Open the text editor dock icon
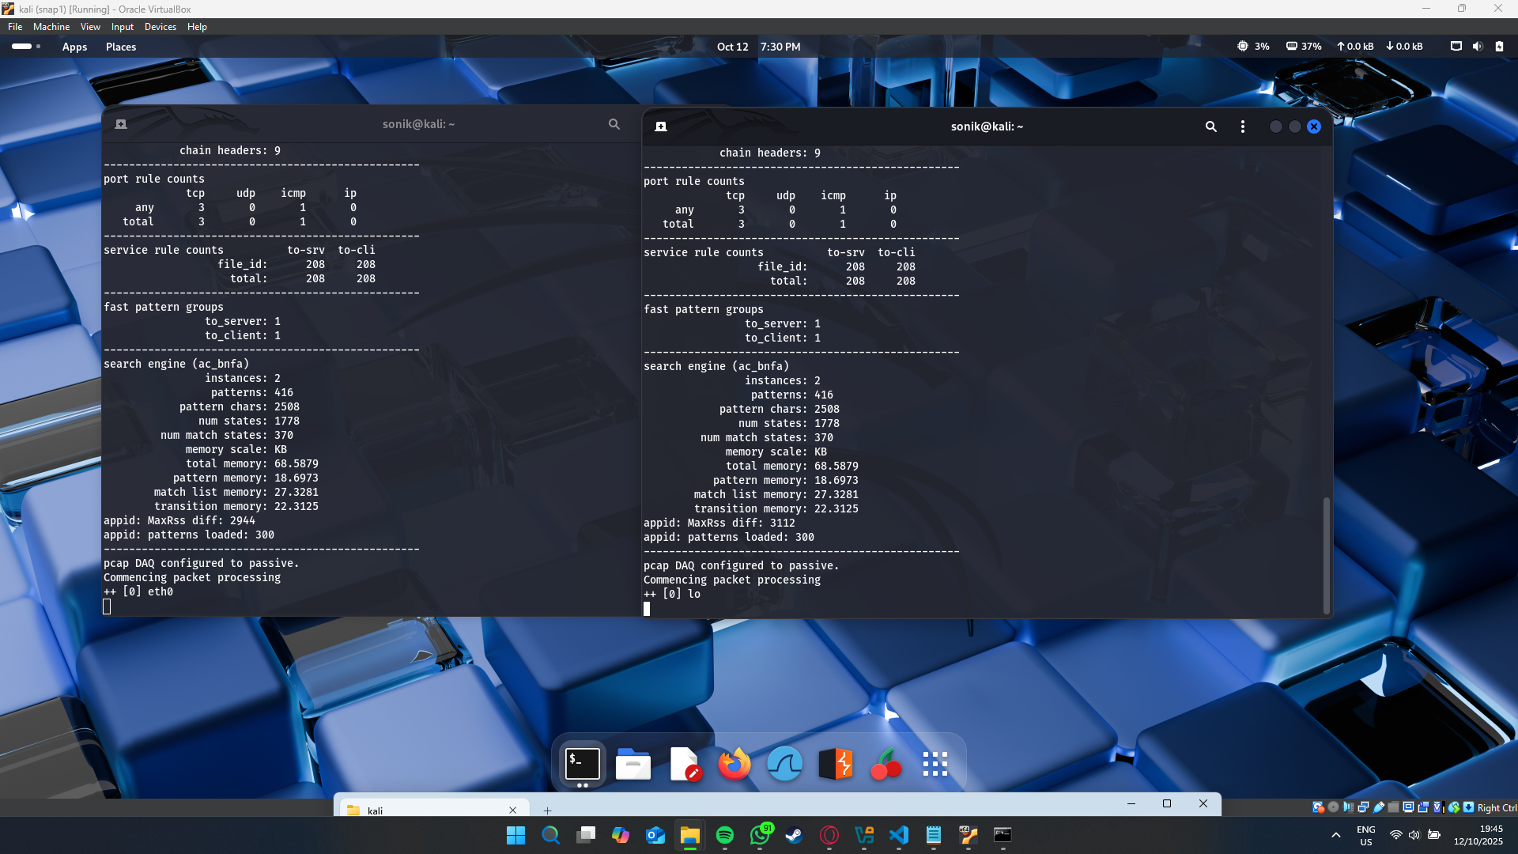This screenshot has width=1518, height=854. (x=685, y=764)
